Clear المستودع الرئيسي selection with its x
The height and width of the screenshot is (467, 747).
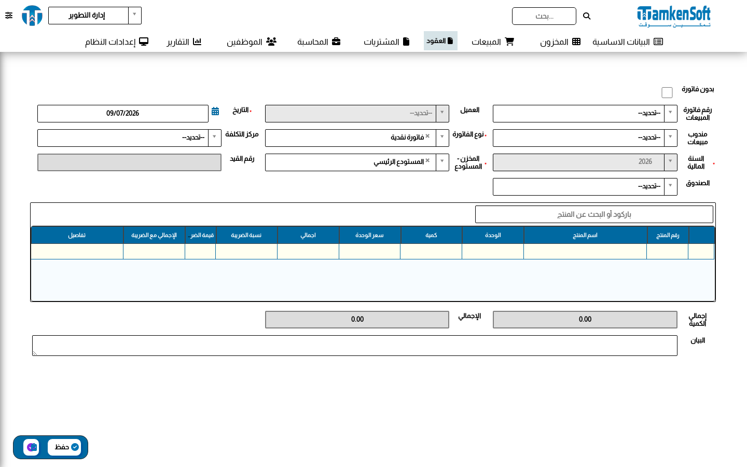coord(427,161)
